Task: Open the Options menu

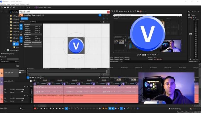Action: (22, 4)
